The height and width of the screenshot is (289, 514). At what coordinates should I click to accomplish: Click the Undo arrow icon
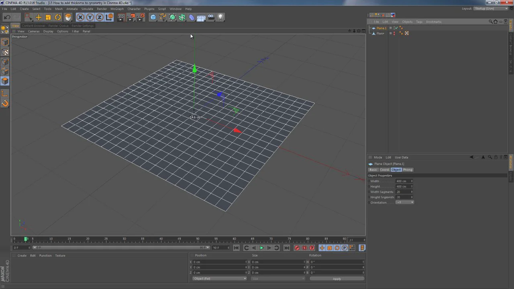tap(7, 17)
